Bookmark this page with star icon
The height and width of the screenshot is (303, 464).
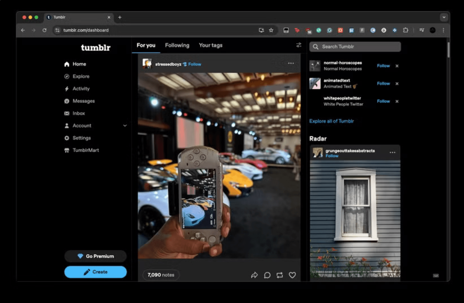271,30
